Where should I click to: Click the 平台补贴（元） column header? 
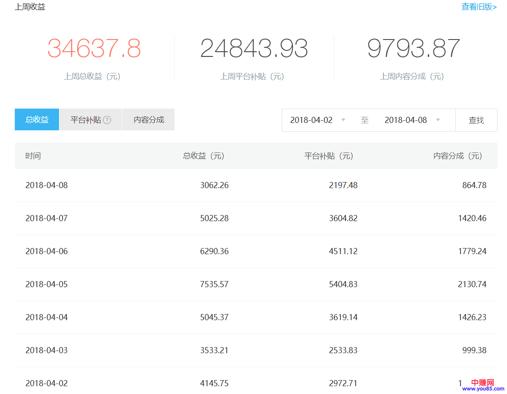point(329,156)
